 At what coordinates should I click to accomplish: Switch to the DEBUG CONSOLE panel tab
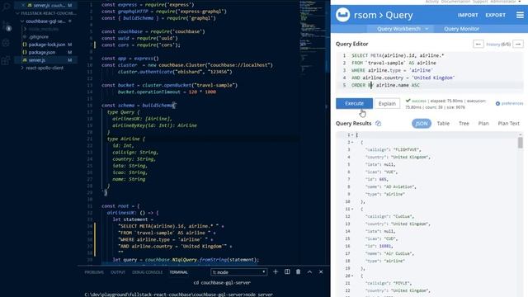(x=147, y=272)
